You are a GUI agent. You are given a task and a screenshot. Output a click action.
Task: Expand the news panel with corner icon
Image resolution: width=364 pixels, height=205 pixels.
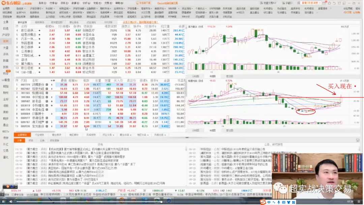click(358, 141)
